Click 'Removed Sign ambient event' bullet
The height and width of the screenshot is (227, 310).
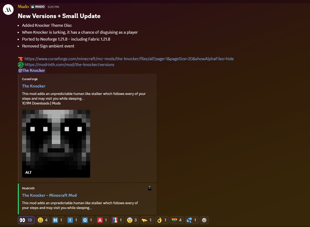pyautogui.click(x=48, y=46)
